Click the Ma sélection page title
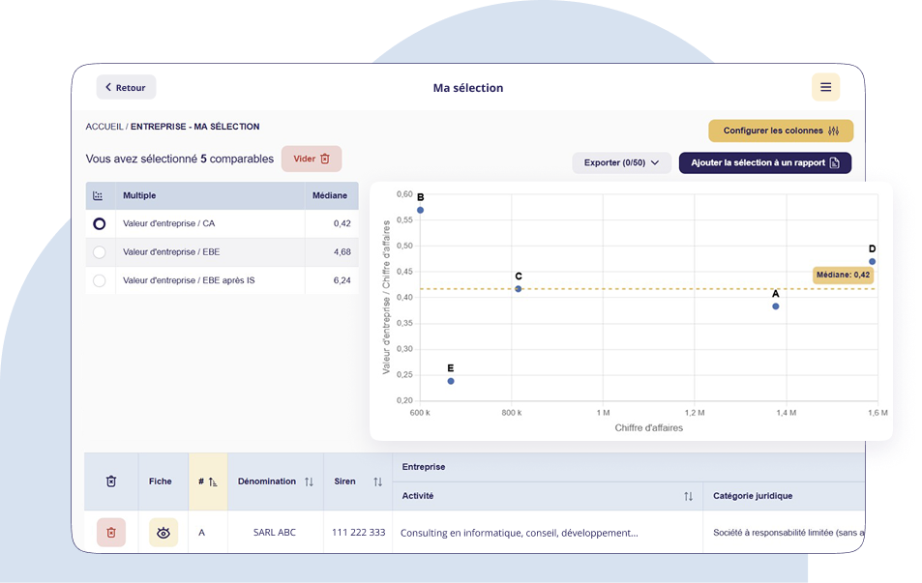The width and height of the screenshot is (922, 583). click(468, 88)
